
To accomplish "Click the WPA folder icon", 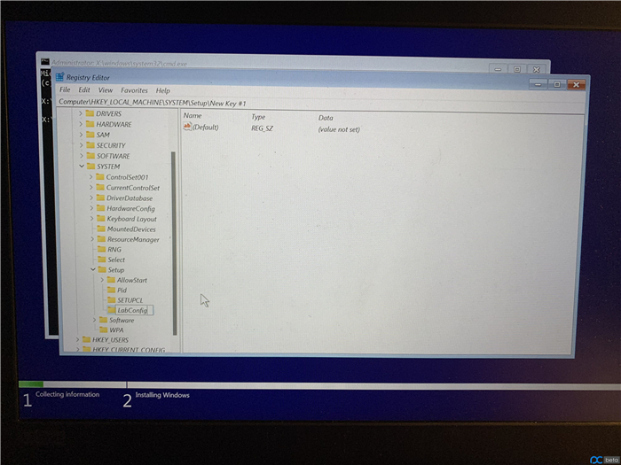I will point(104,329).
